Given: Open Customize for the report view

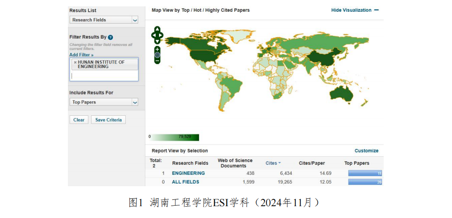Looking at the screenshot, I should 366,151.
